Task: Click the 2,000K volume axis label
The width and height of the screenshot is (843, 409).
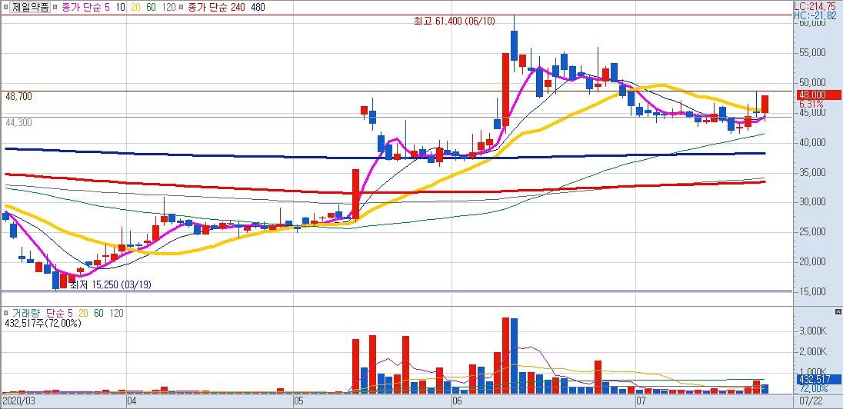Action: 813,351
